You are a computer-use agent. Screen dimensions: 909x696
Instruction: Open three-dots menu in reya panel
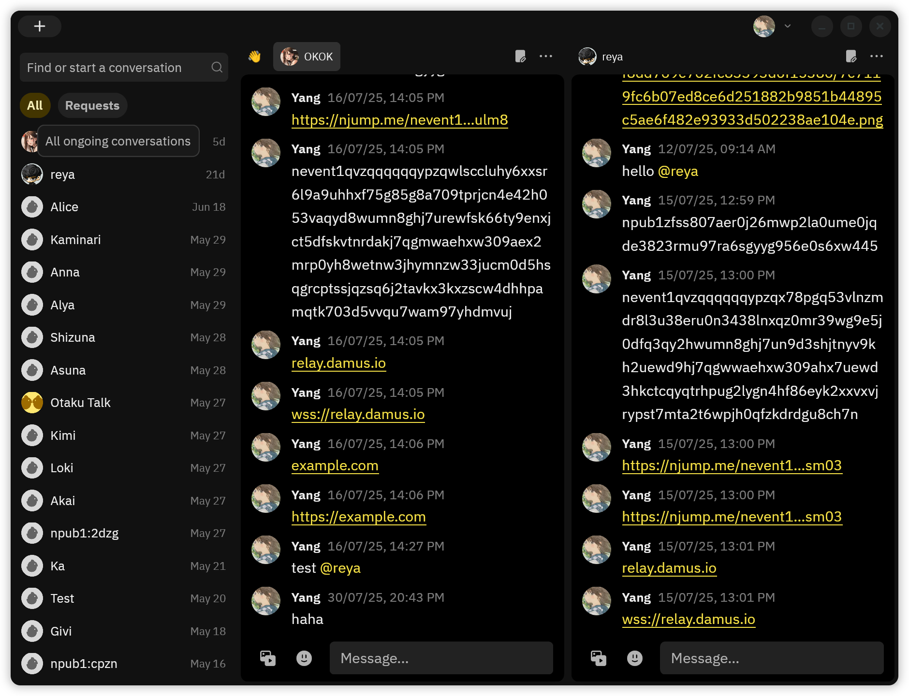(877, 57)
